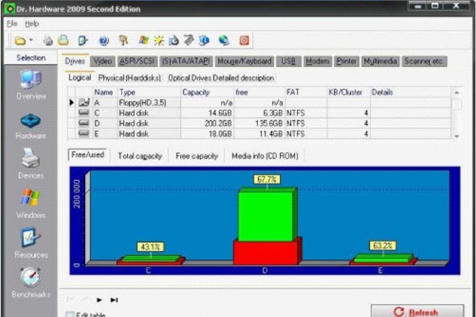Click the 67.7% chart label
476x317 pixels.
tap(267, 179)
